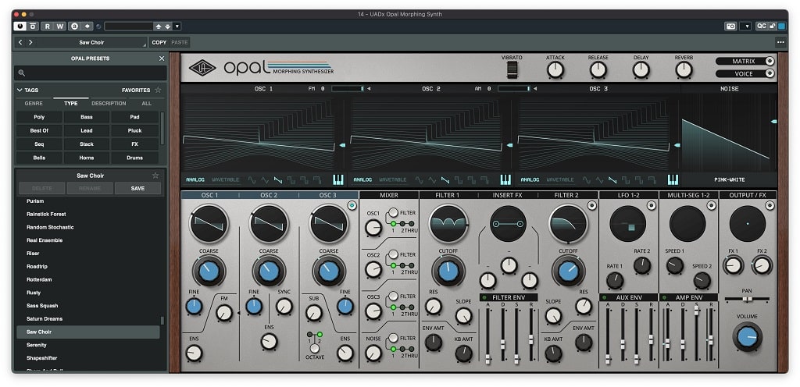Toggle the quick controls lock icon
800x387 pixels.
point(772,26)
